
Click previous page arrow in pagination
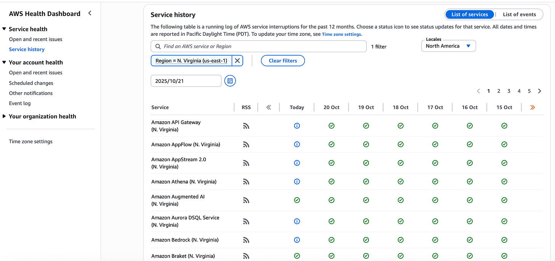[479, 91]
